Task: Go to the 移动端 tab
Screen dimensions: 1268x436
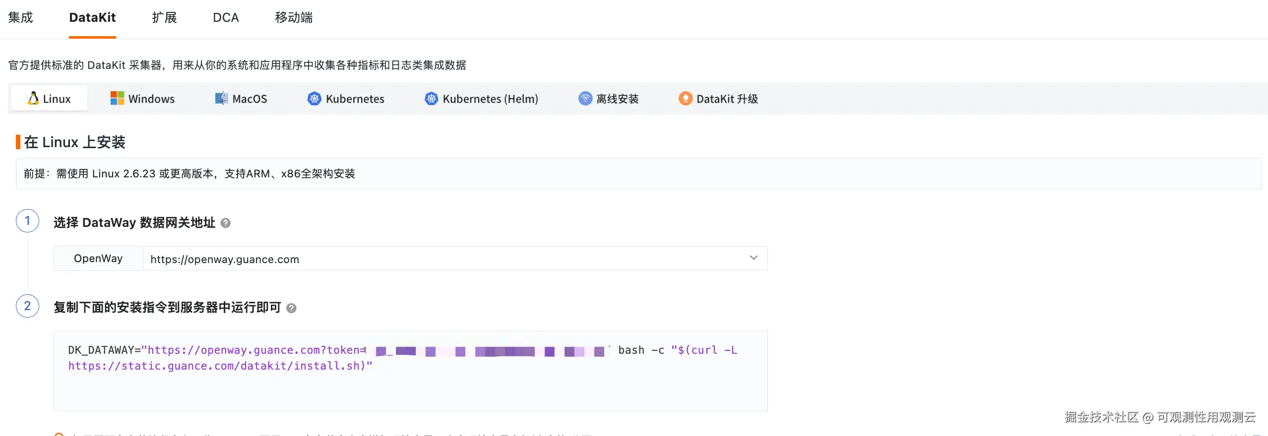Action: 294,18
